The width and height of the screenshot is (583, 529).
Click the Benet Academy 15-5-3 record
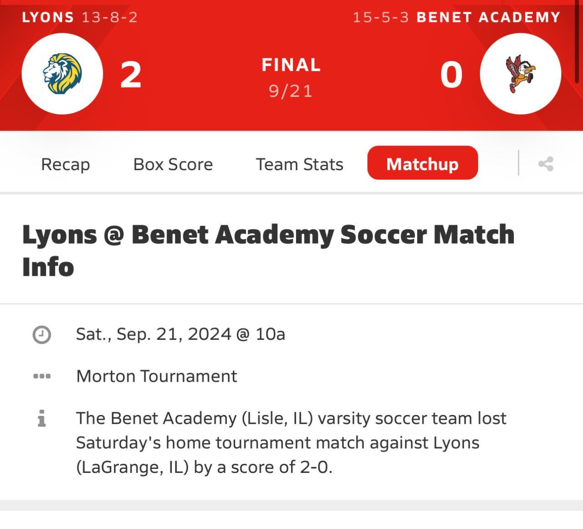point(381,17)
